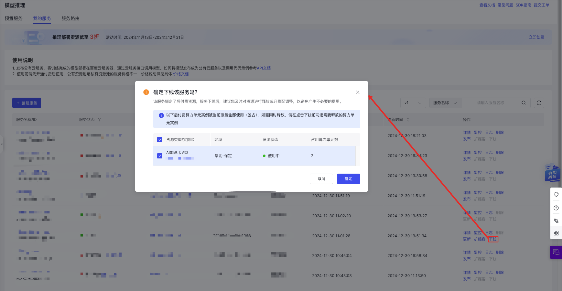Viewport: 562px width, 291px height.
Task: Open the 服务状态 filter funnel icon
Action: coord(100,120)
